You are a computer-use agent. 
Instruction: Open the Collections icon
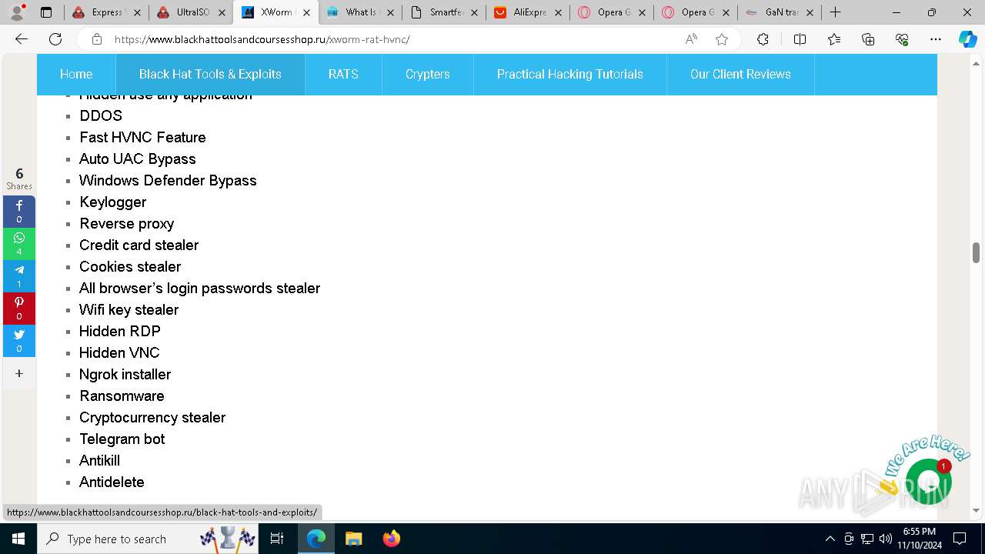(x=868, y=39)
